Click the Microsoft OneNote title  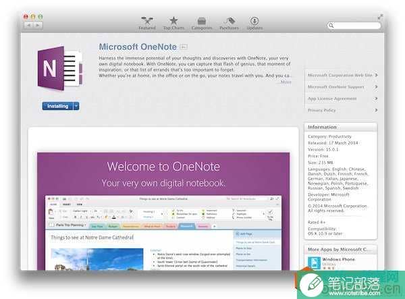click(x=138, y=47)
